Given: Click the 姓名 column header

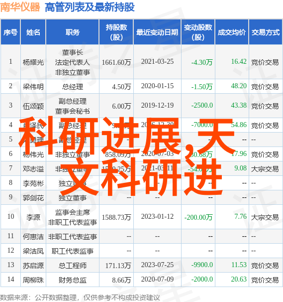Looking at the screenshot, I should pos(33,32).
